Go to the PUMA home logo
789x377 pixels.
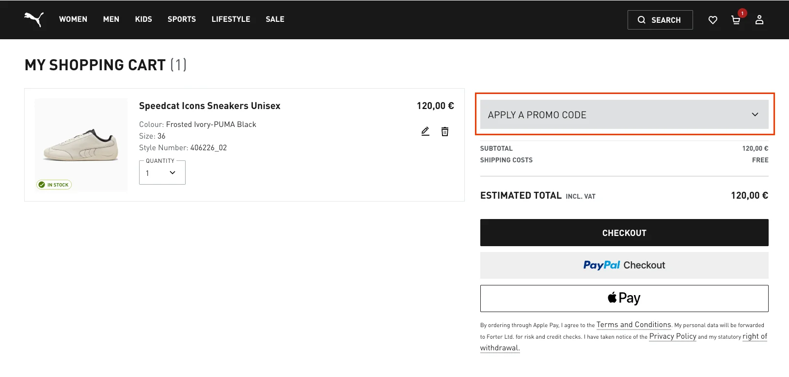point(34,19)
